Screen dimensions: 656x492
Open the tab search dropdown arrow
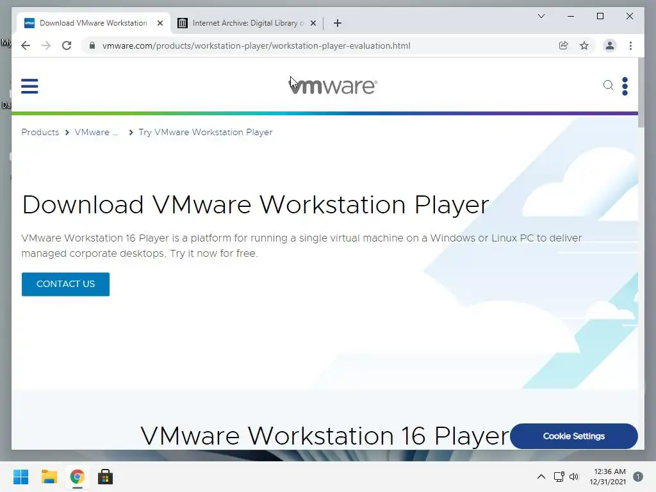point(541,16)
